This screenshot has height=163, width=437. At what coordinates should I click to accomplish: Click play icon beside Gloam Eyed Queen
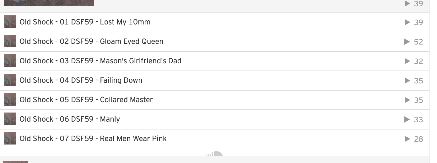pyautogui.click(x=407, y=42)
